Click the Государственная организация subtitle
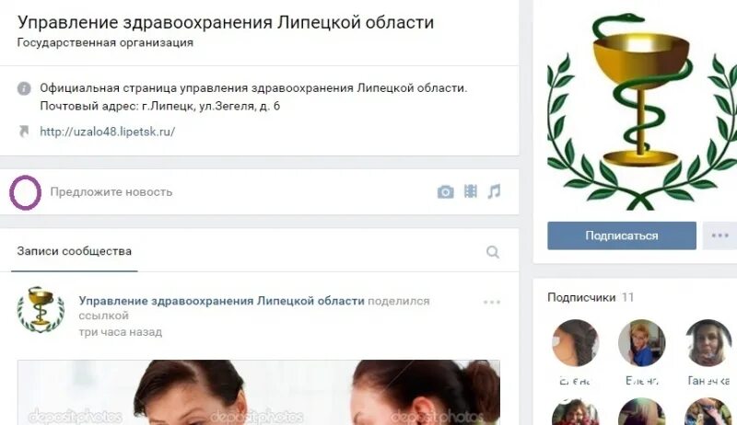Viewport: 737px width, 425px height. (x=105, y=42)
